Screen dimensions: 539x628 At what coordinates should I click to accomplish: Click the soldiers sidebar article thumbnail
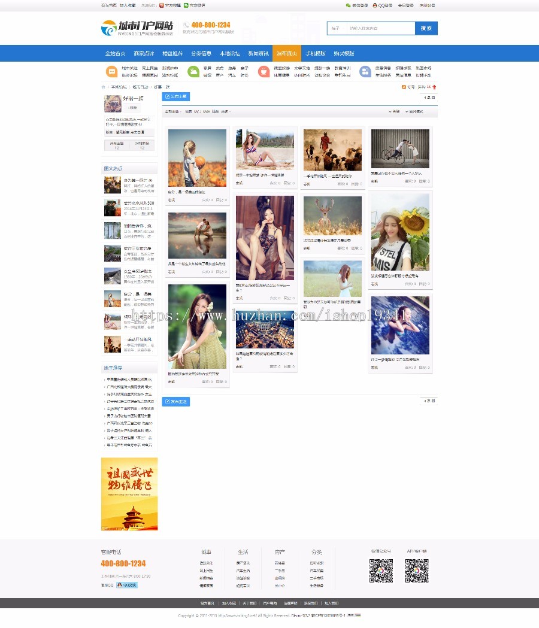click(x=113, y=208)
